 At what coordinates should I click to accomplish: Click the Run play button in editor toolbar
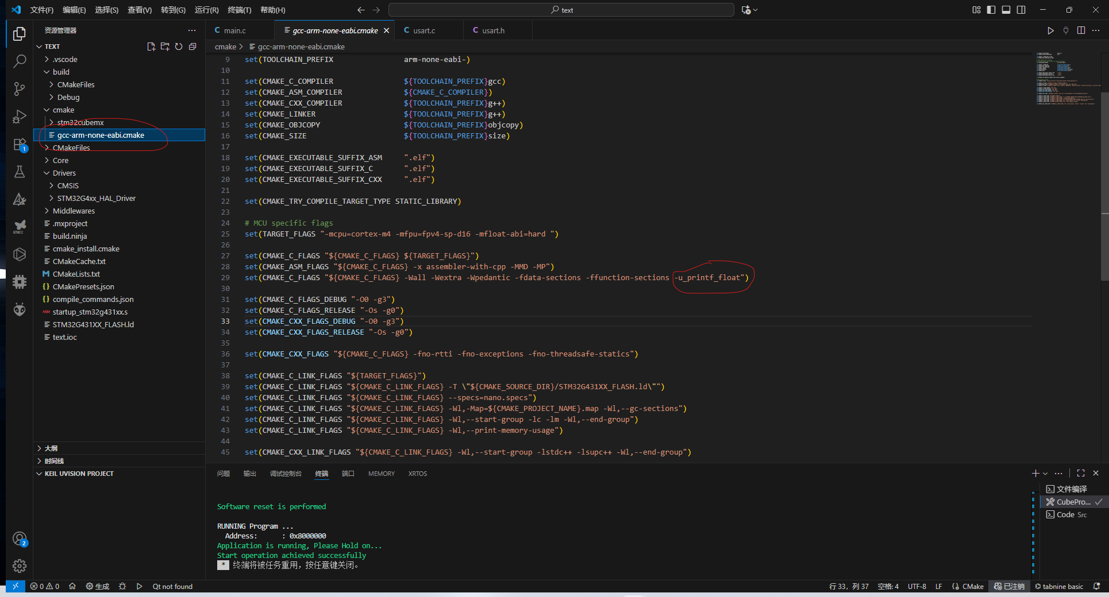coord(1050,30)
